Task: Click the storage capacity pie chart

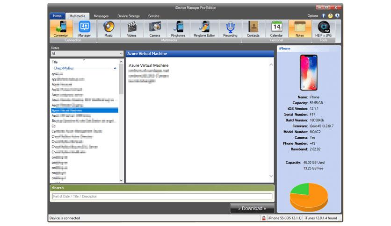Action: 309,197
